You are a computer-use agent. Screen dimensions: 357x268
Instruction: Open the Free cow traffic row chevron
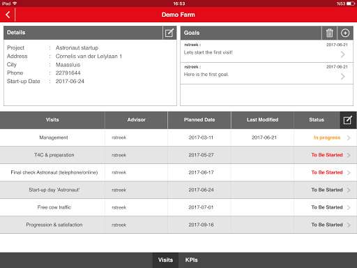pos(349,207)
